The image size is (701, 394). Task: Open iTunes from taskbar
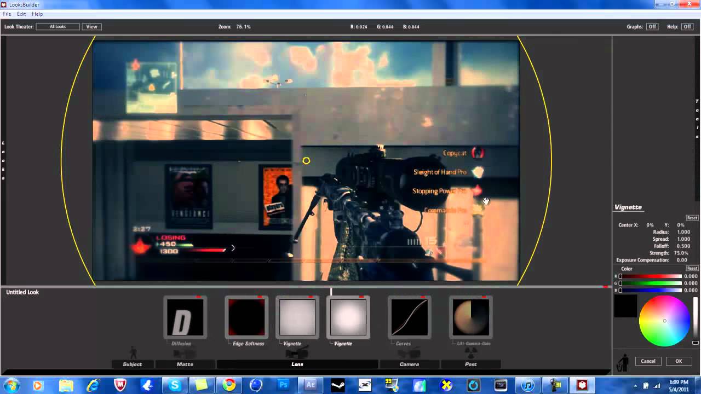(527, 385)
